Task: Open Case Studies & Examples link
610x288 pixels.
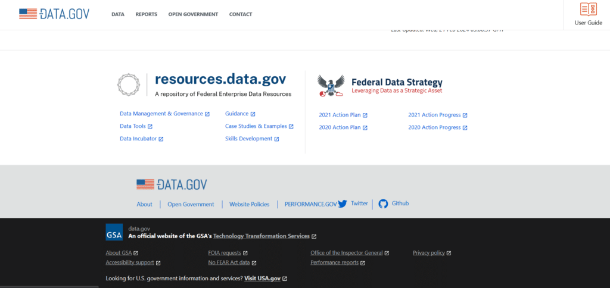Action: coord(256,126)
